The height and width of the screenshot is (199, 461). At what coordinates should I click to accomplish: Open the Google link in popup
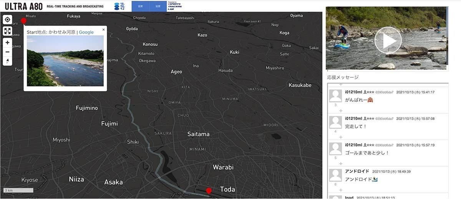pyautogui.click(x=86, y=32)
